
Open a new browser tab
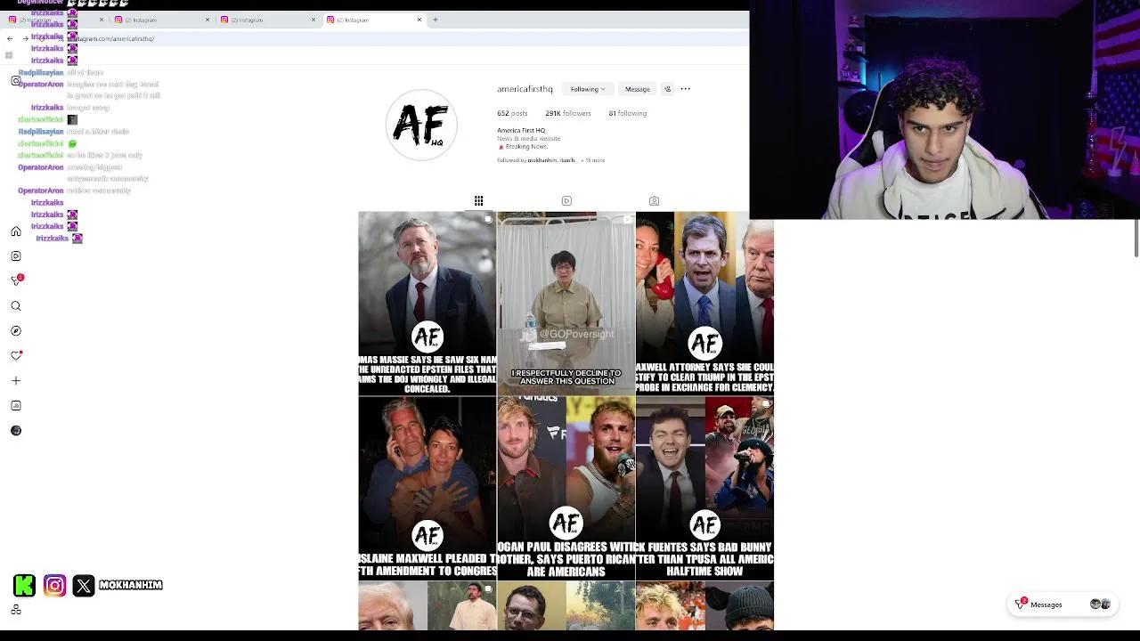click(436, 20)
